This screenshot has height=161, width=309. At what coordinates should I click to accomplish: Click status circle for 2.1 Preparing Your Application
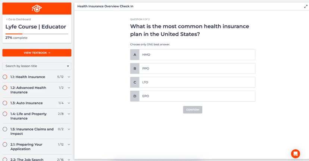[x=5, y=145]
